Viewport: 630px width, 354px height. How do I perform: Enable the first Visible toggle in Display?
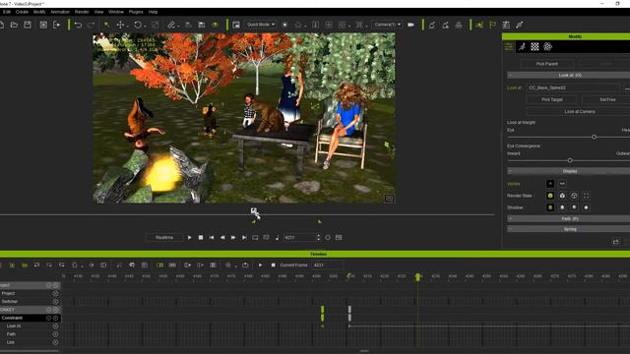(x=550, y=184)
